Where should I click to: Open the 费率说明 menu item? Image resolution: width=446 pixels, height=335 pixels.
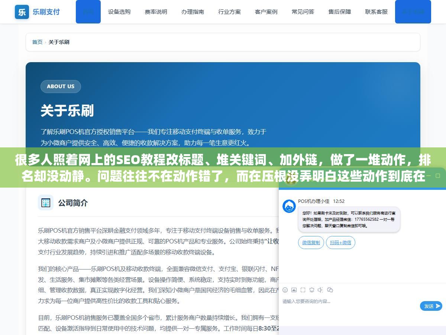(x=156, y=12)
